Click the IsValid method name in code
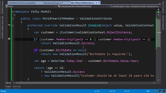The height and width of the screenshot is (93, 166). 94,25
